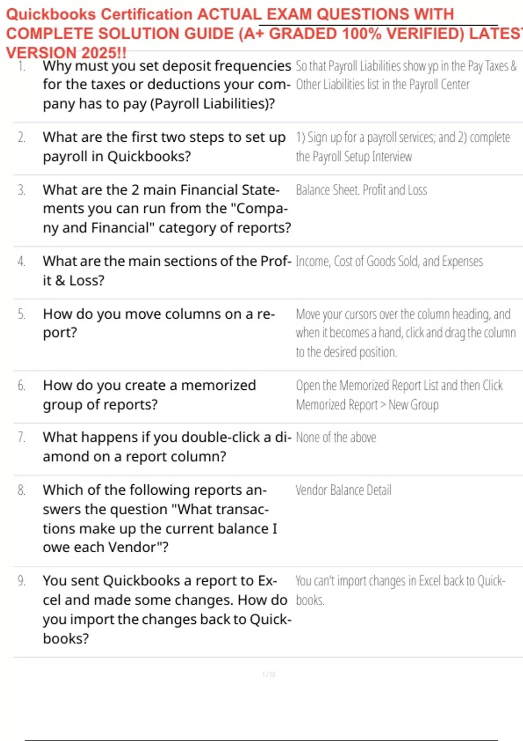
Task: Click the answer 'You can't import changes in Excel'
Action: [x=400, y=590]
